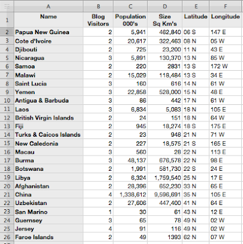The image size is (243, 244).
Task: Select the 'Laos' cell
Action: (x=48, y=109)
